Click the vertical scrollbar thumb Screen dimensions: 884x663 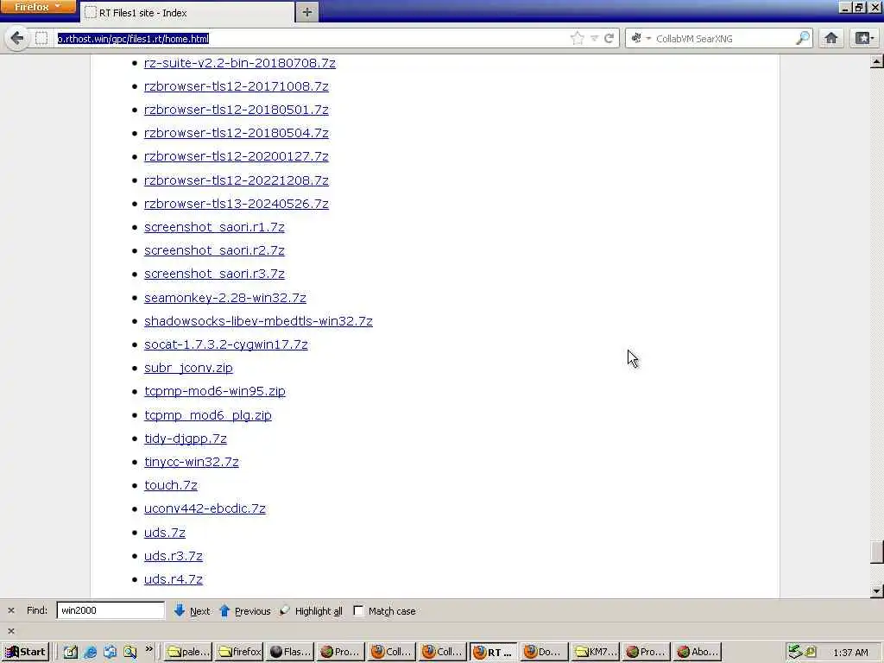click(877, 552)
